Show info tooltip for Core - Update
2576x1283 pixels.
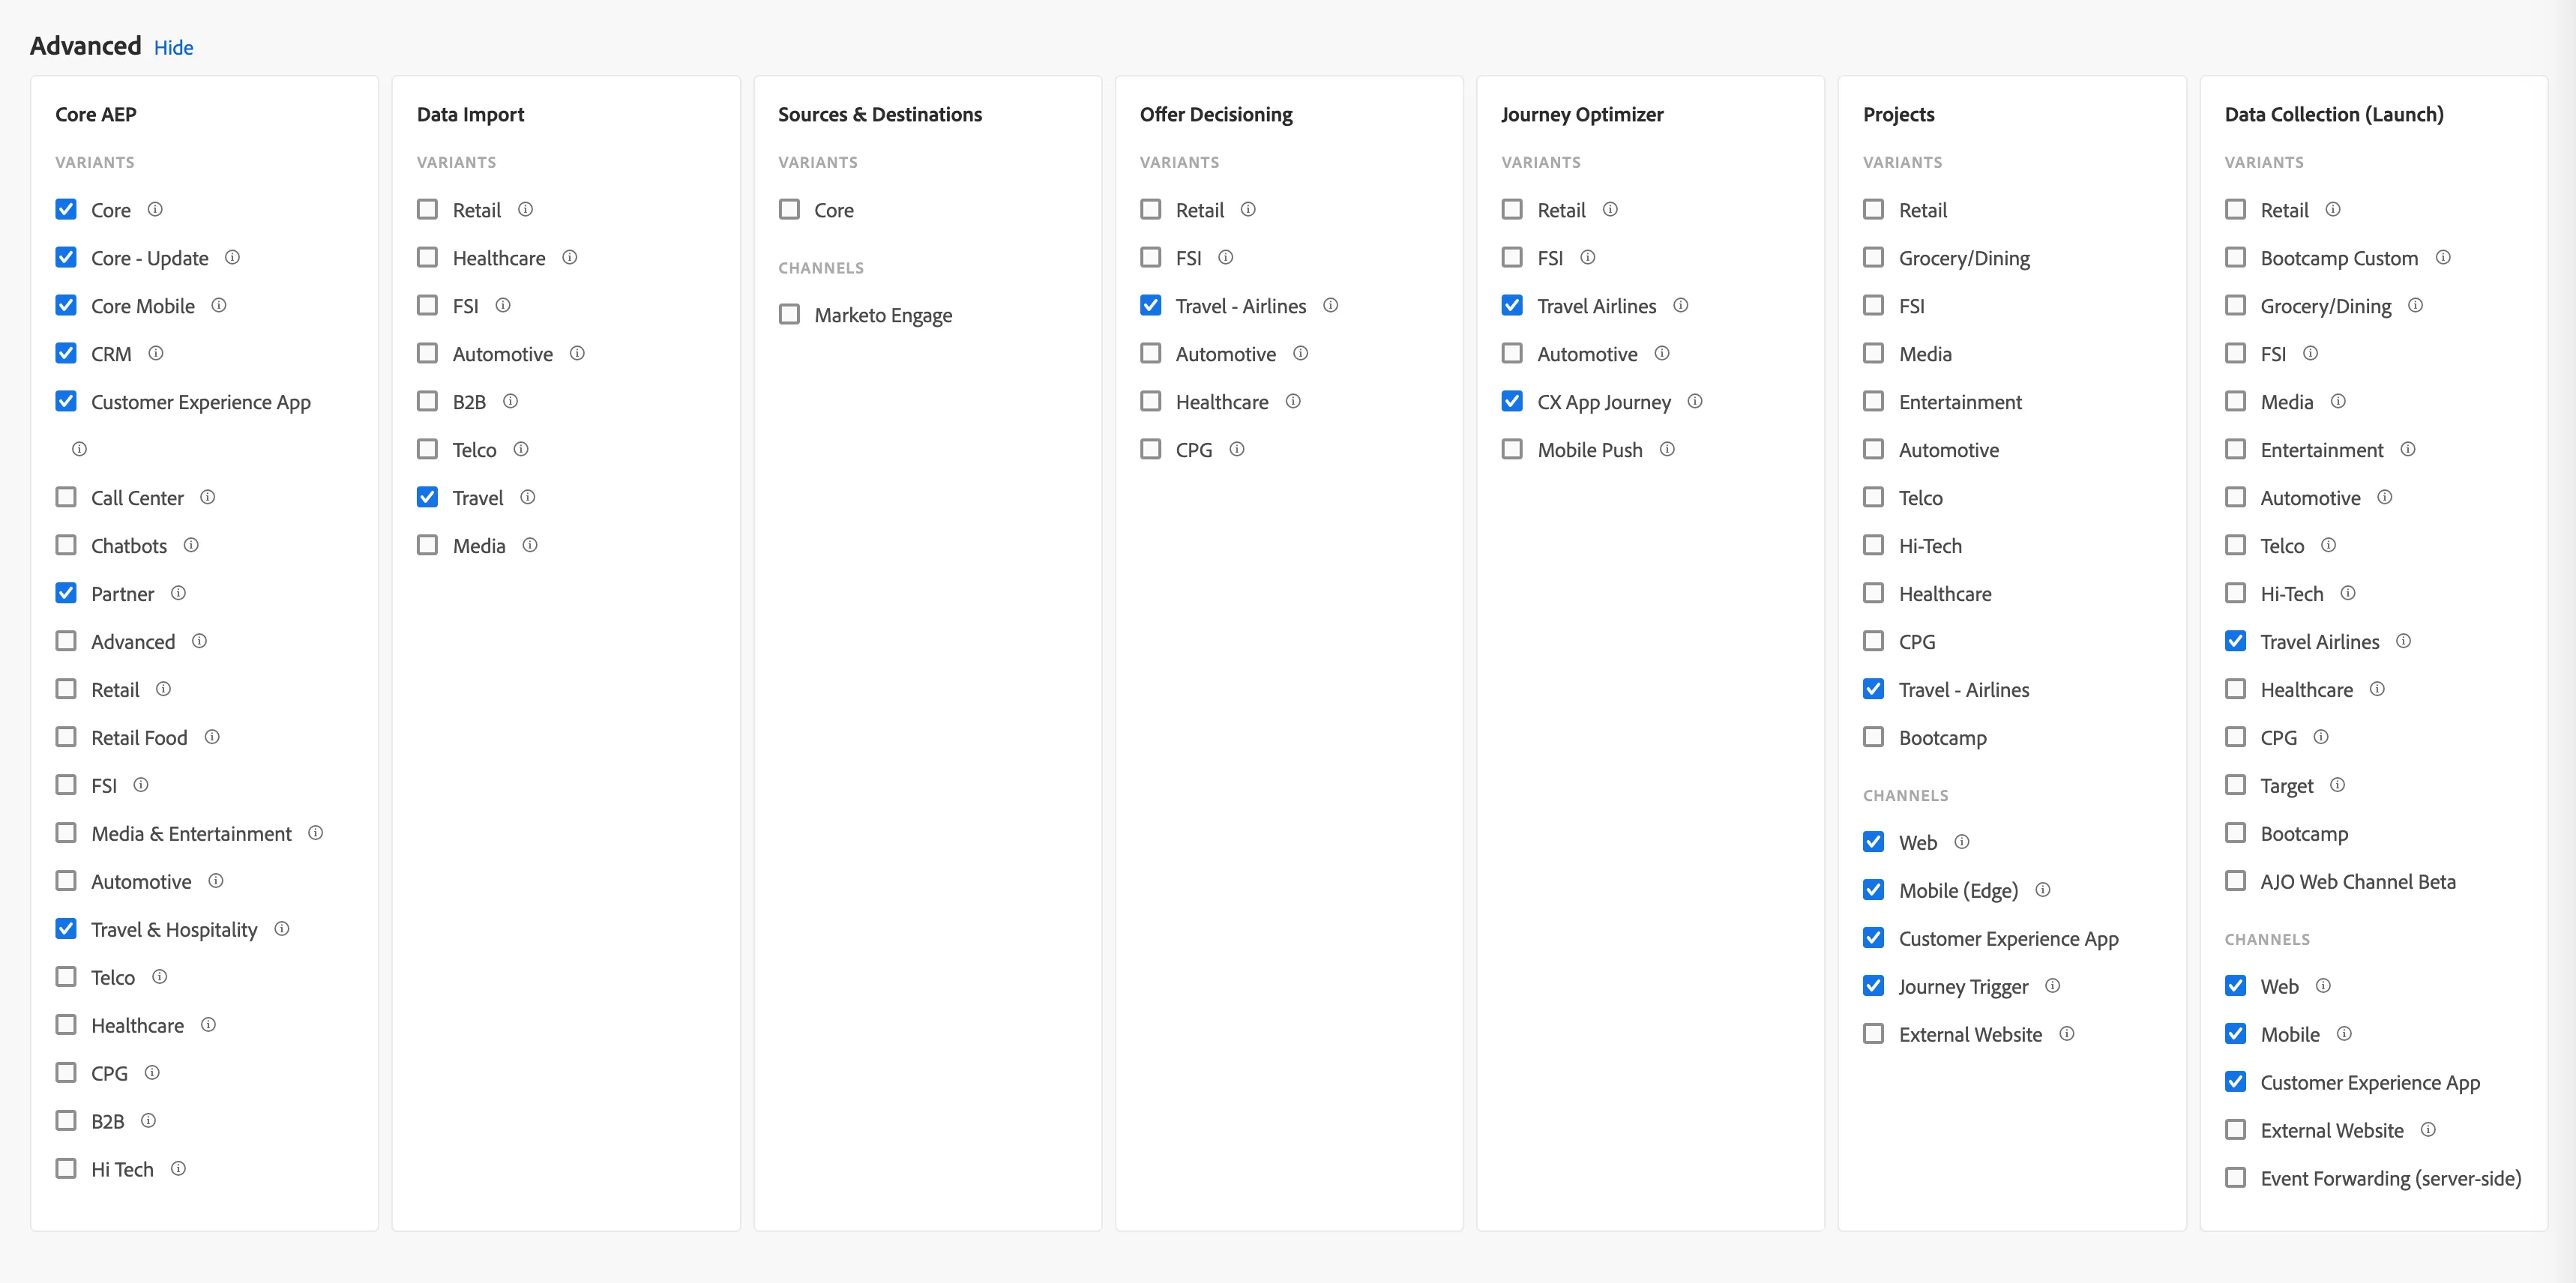(232, 257)
